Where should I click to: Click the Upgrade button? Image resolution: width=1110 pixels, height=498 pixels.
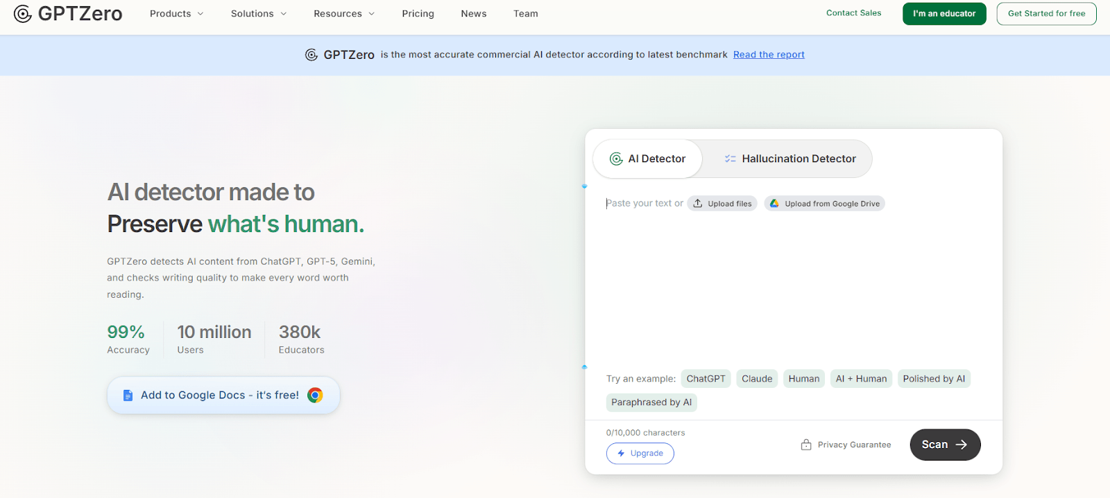click(640, 454)
